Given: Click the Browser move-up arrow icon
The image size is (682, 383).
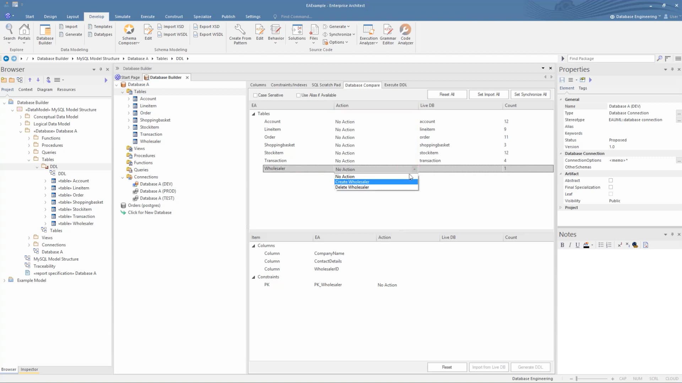Looking at the screenshot, I should pos(30,80).
